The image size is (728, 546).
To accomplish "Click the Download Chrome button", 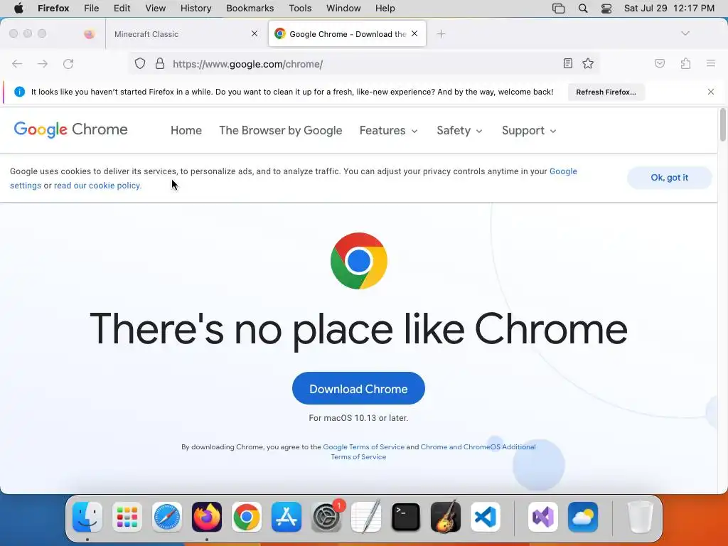I will pos(358,389).
